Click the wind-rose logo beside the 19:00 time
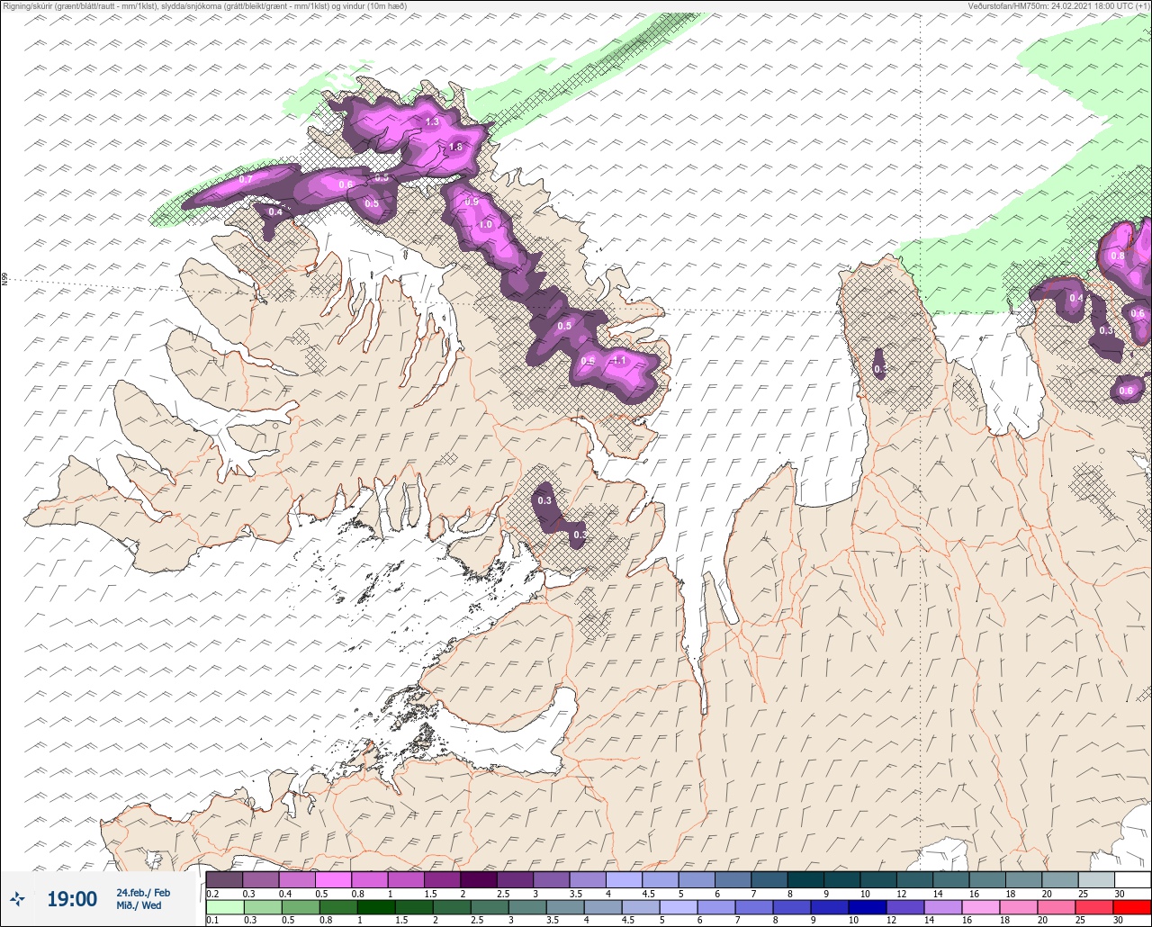The width and height of the screenshot is (1152, 927). tap(17, 898)
